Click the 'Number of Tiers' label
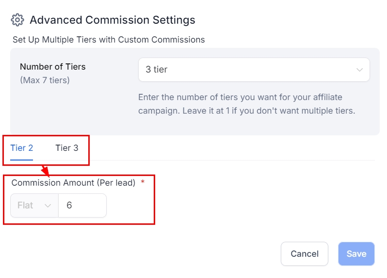Viewport: 387px width, 278px height. pos(53,67)
